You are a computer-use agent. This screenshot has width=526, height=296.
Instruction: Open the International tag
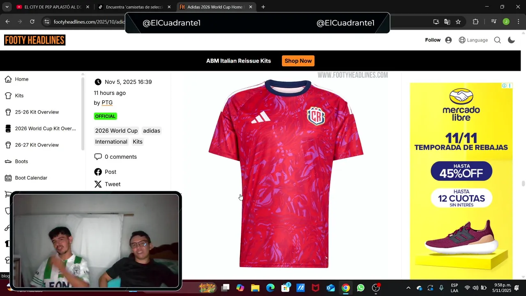point(111,142)
